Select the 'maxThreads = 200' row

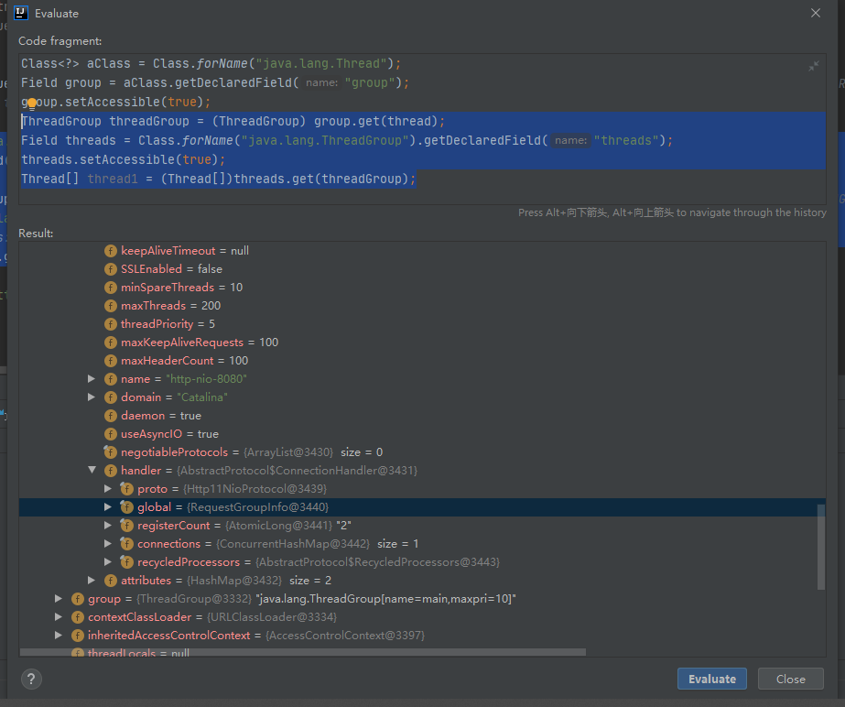point(423,306)
